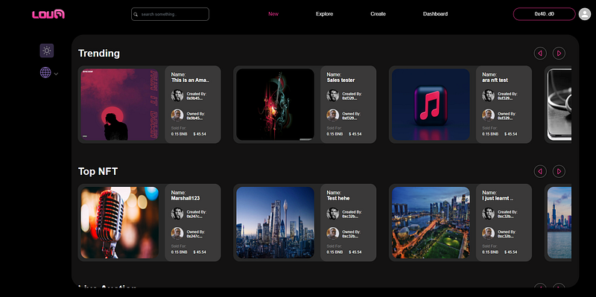
Task: Click the LOUA logo
Action: (48, 14)
